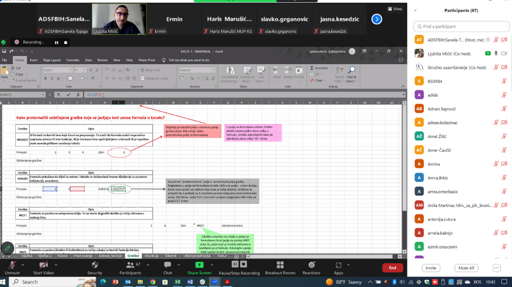Open more options ellipsis in Participants

496,268
